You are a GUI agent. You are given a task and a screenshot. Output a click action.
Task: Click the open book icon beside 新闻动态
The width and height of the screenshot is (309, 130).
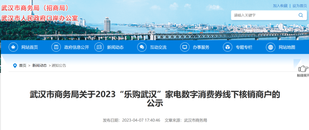(99, 47)
